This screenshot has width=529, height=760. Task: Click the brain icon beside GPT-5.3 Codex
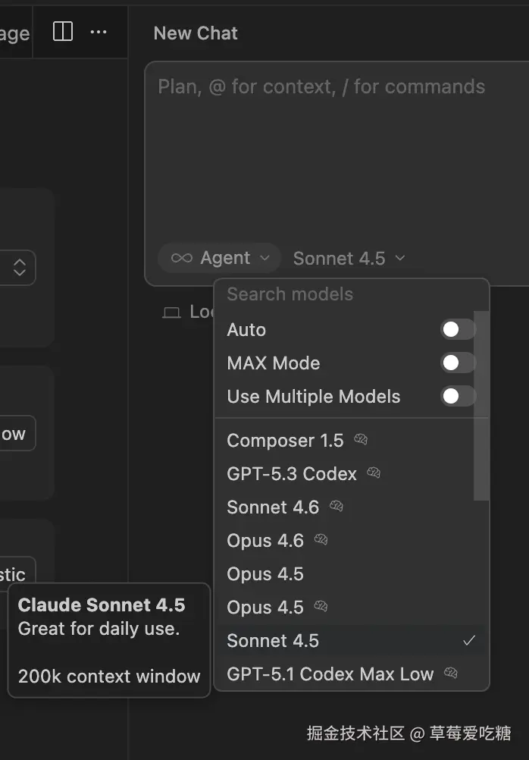point(374,473)
